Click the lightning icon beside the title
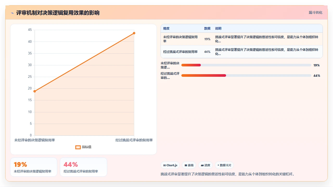The image size is (333, 187). pos(12,13)
